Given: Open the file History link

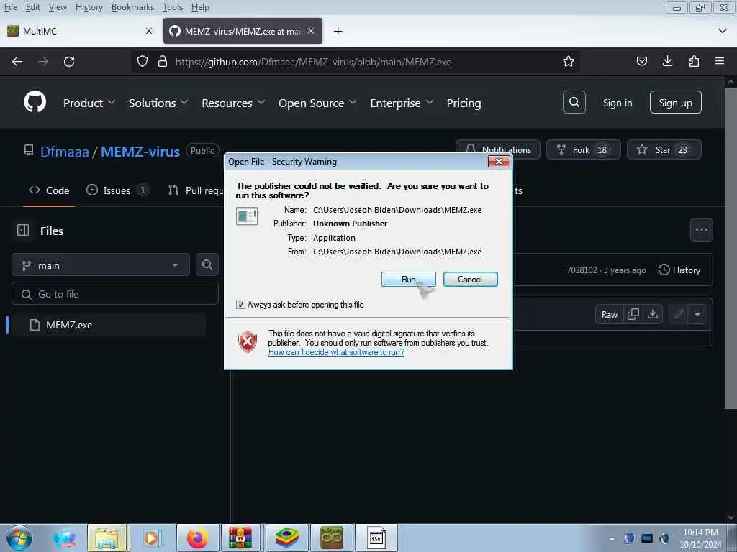Looking at the screenshot, I should click(679, 270).
